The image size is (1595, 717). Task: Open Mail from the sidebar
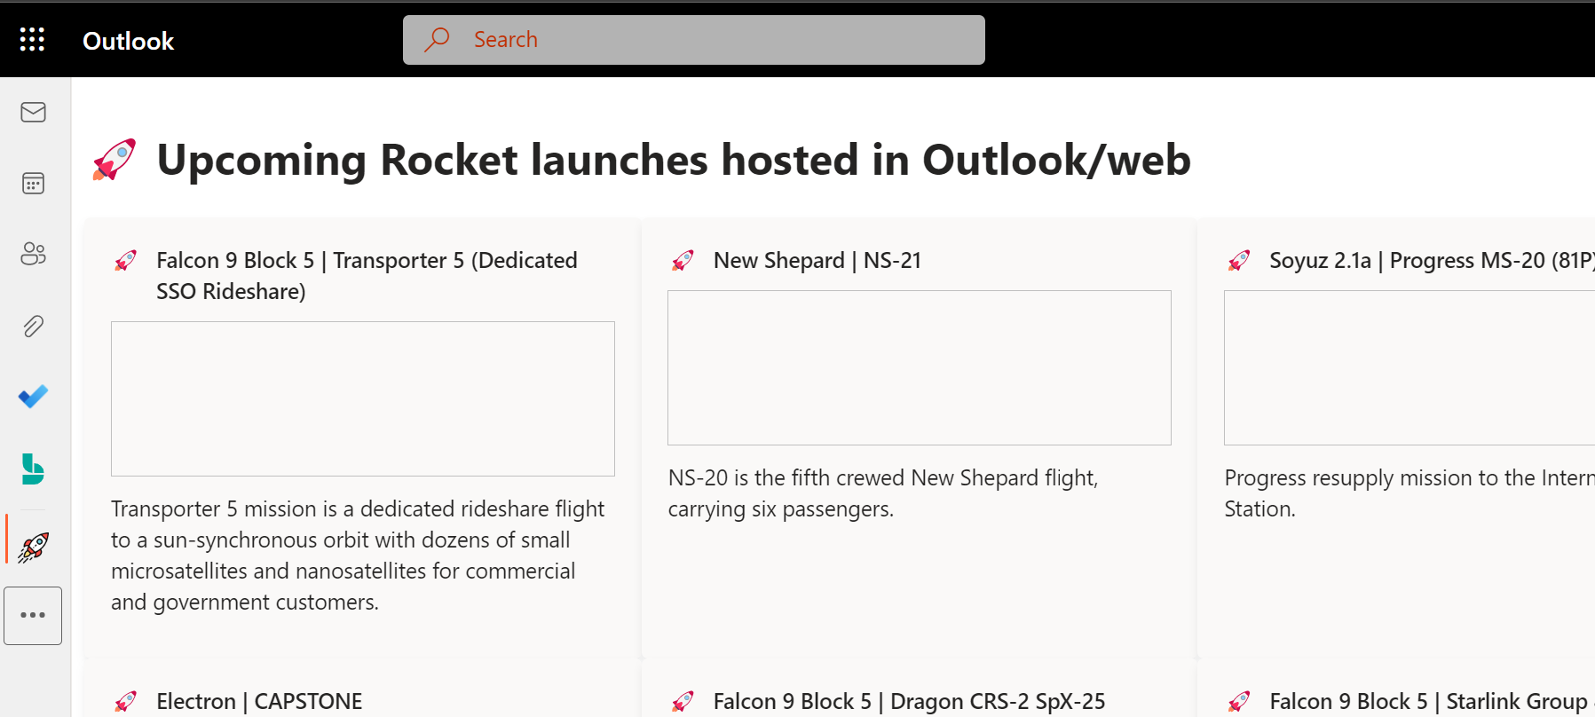(x=33, y=112)
